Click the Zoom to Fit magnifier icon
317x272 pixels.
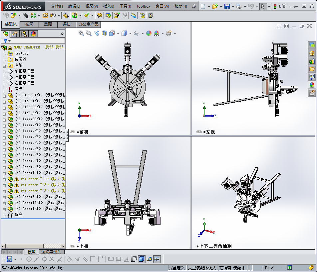pyautogui.click(x=81, y=33)
